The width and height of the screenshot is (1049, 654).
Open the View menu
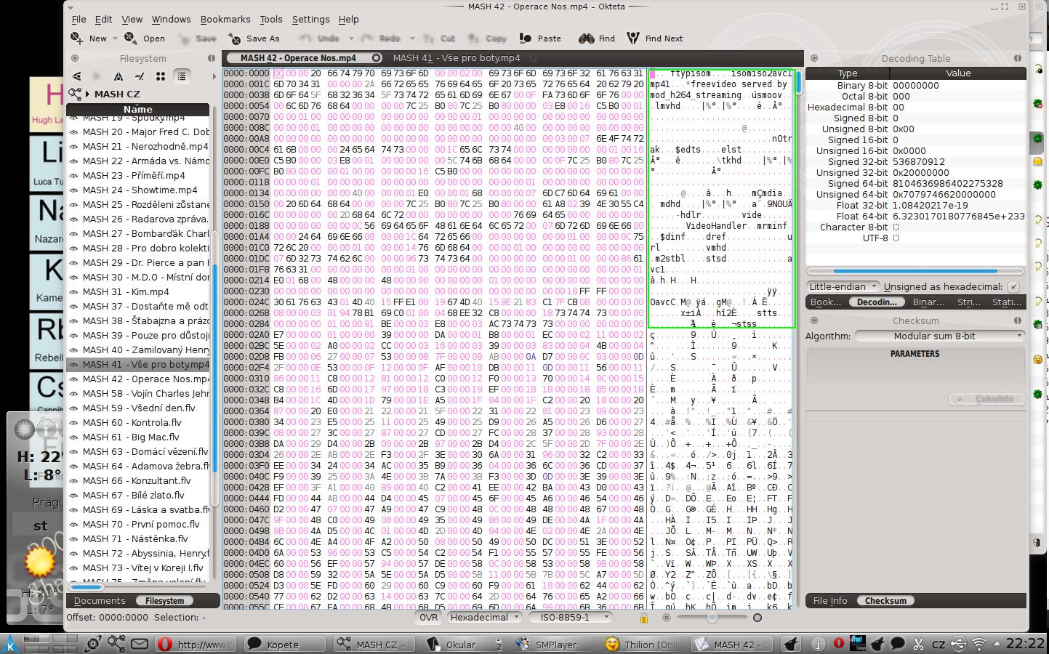pos(132,19)
